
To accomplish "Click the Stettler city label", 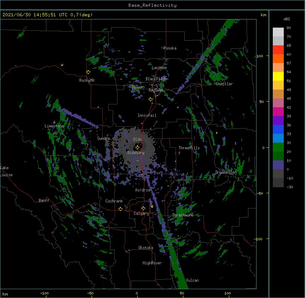I will 224,84.
